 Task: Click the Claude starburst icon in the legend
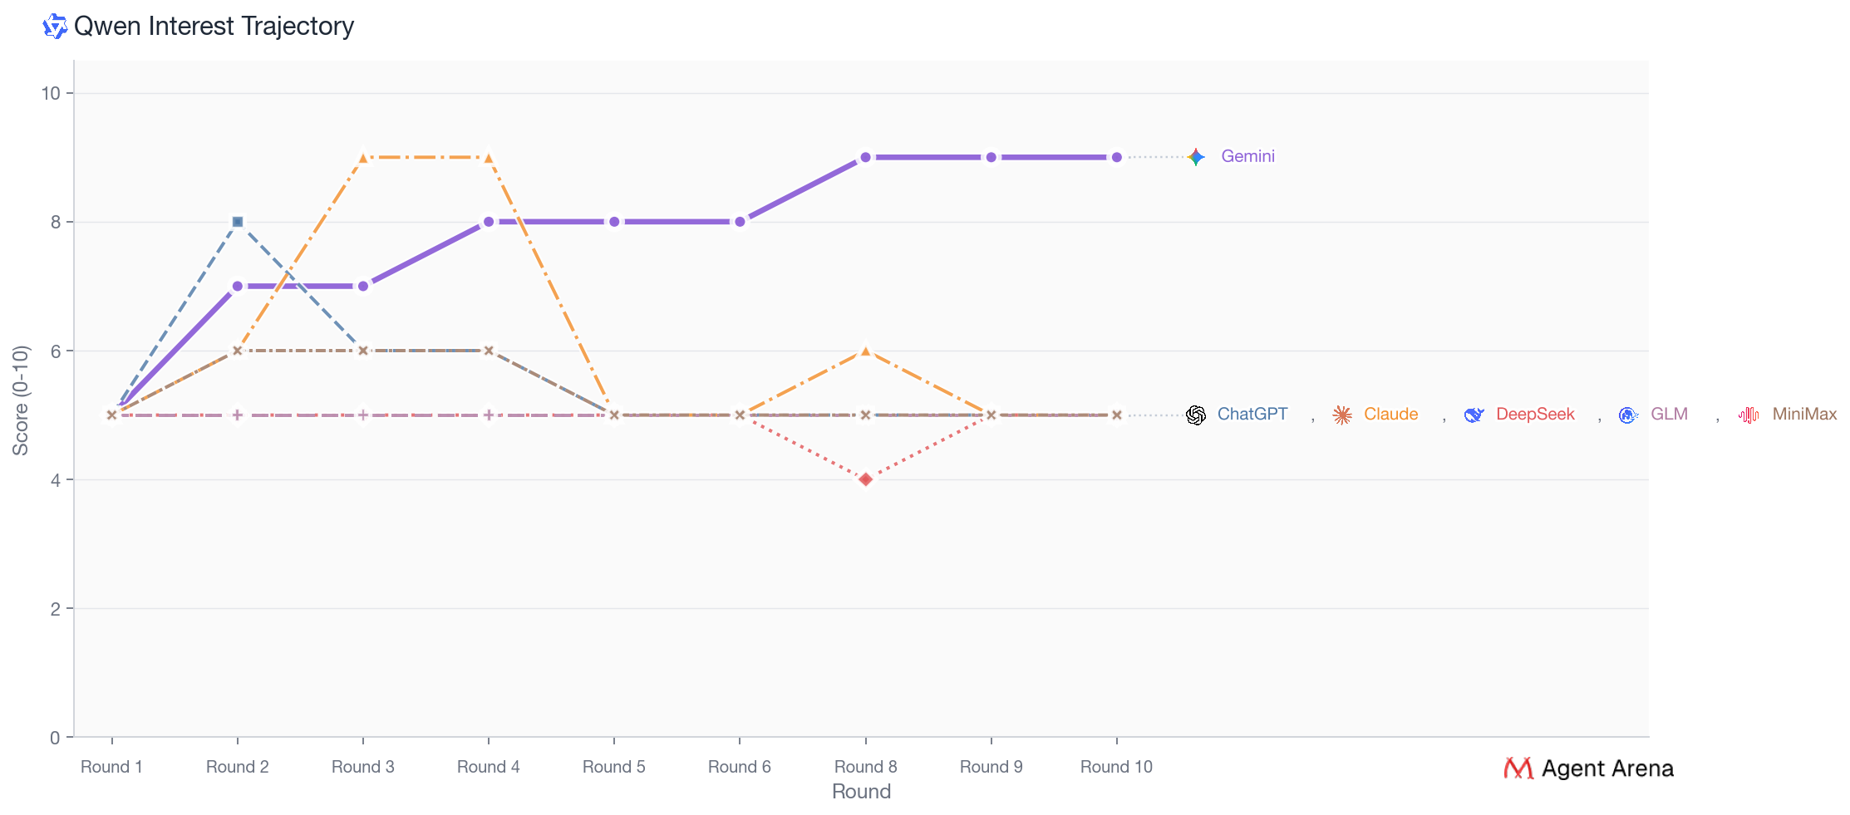[x=1342, y=415]
